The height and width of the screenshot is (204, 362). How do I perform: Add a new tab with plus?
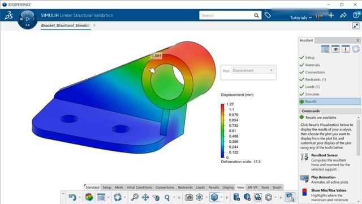[x=94, y=25]
